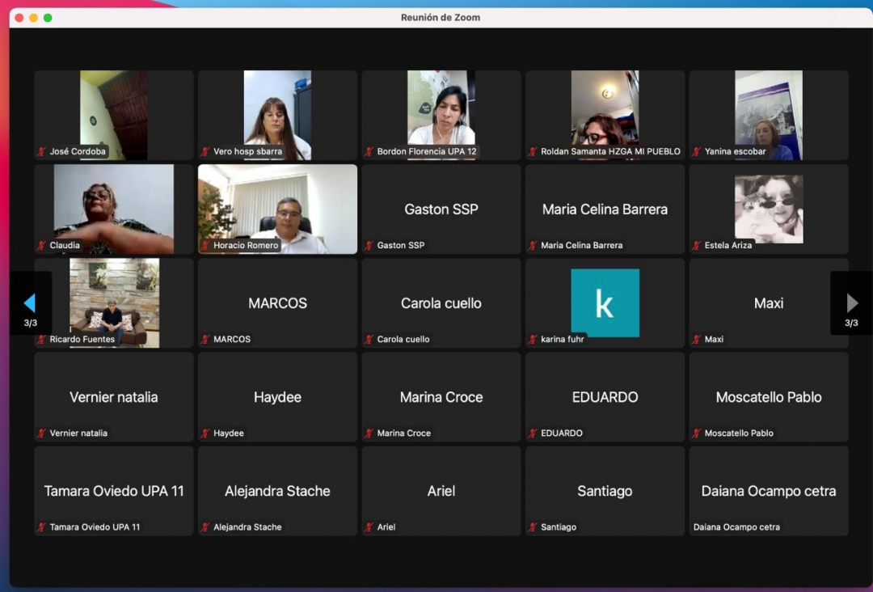This screenshot has width=873, height=592.
Task: Click Horacio Romero name label
Action: tap(246, 245)
